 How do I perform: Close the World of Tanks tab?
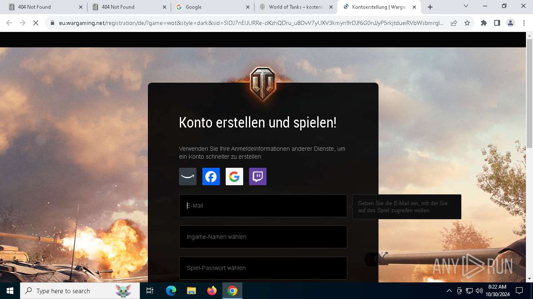(x=331, y=7)
